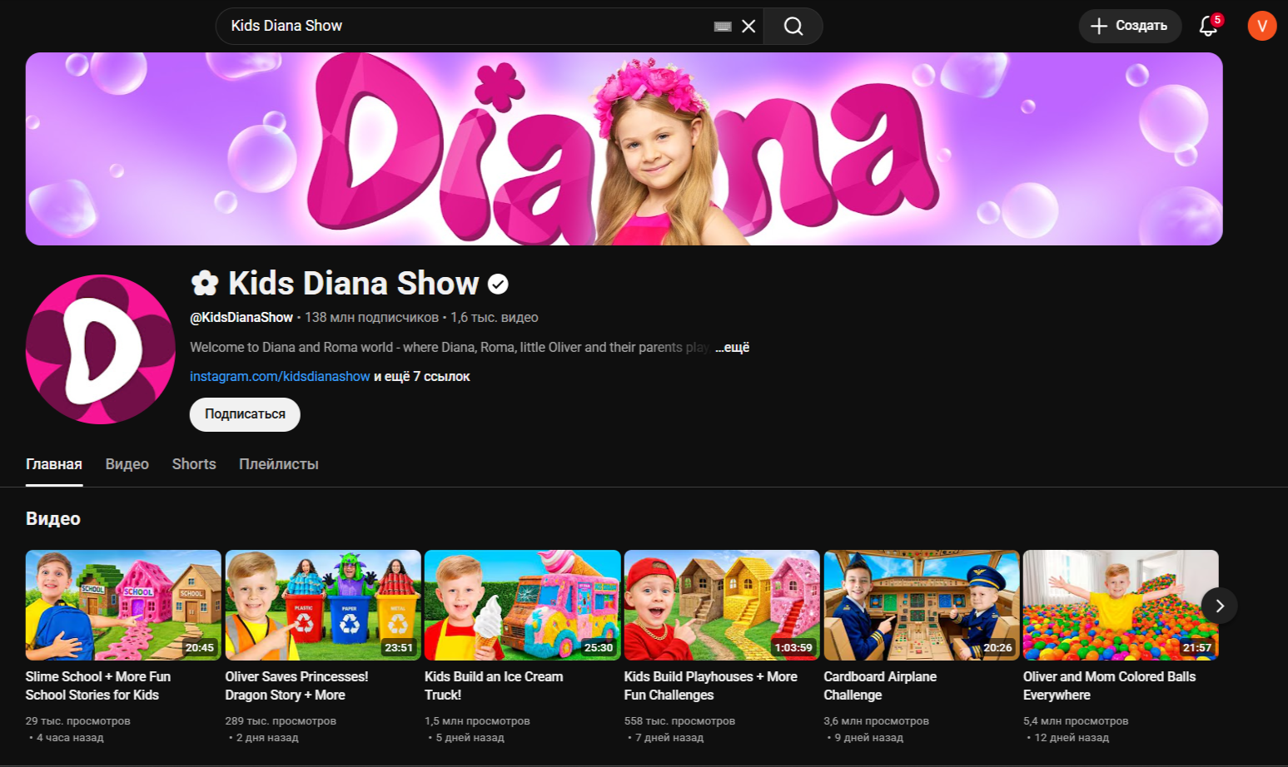1288x767 pixels.
Task: Click title Slime School + More Fun School Stories
Action: pyautogui.click(x=98, y=685)
